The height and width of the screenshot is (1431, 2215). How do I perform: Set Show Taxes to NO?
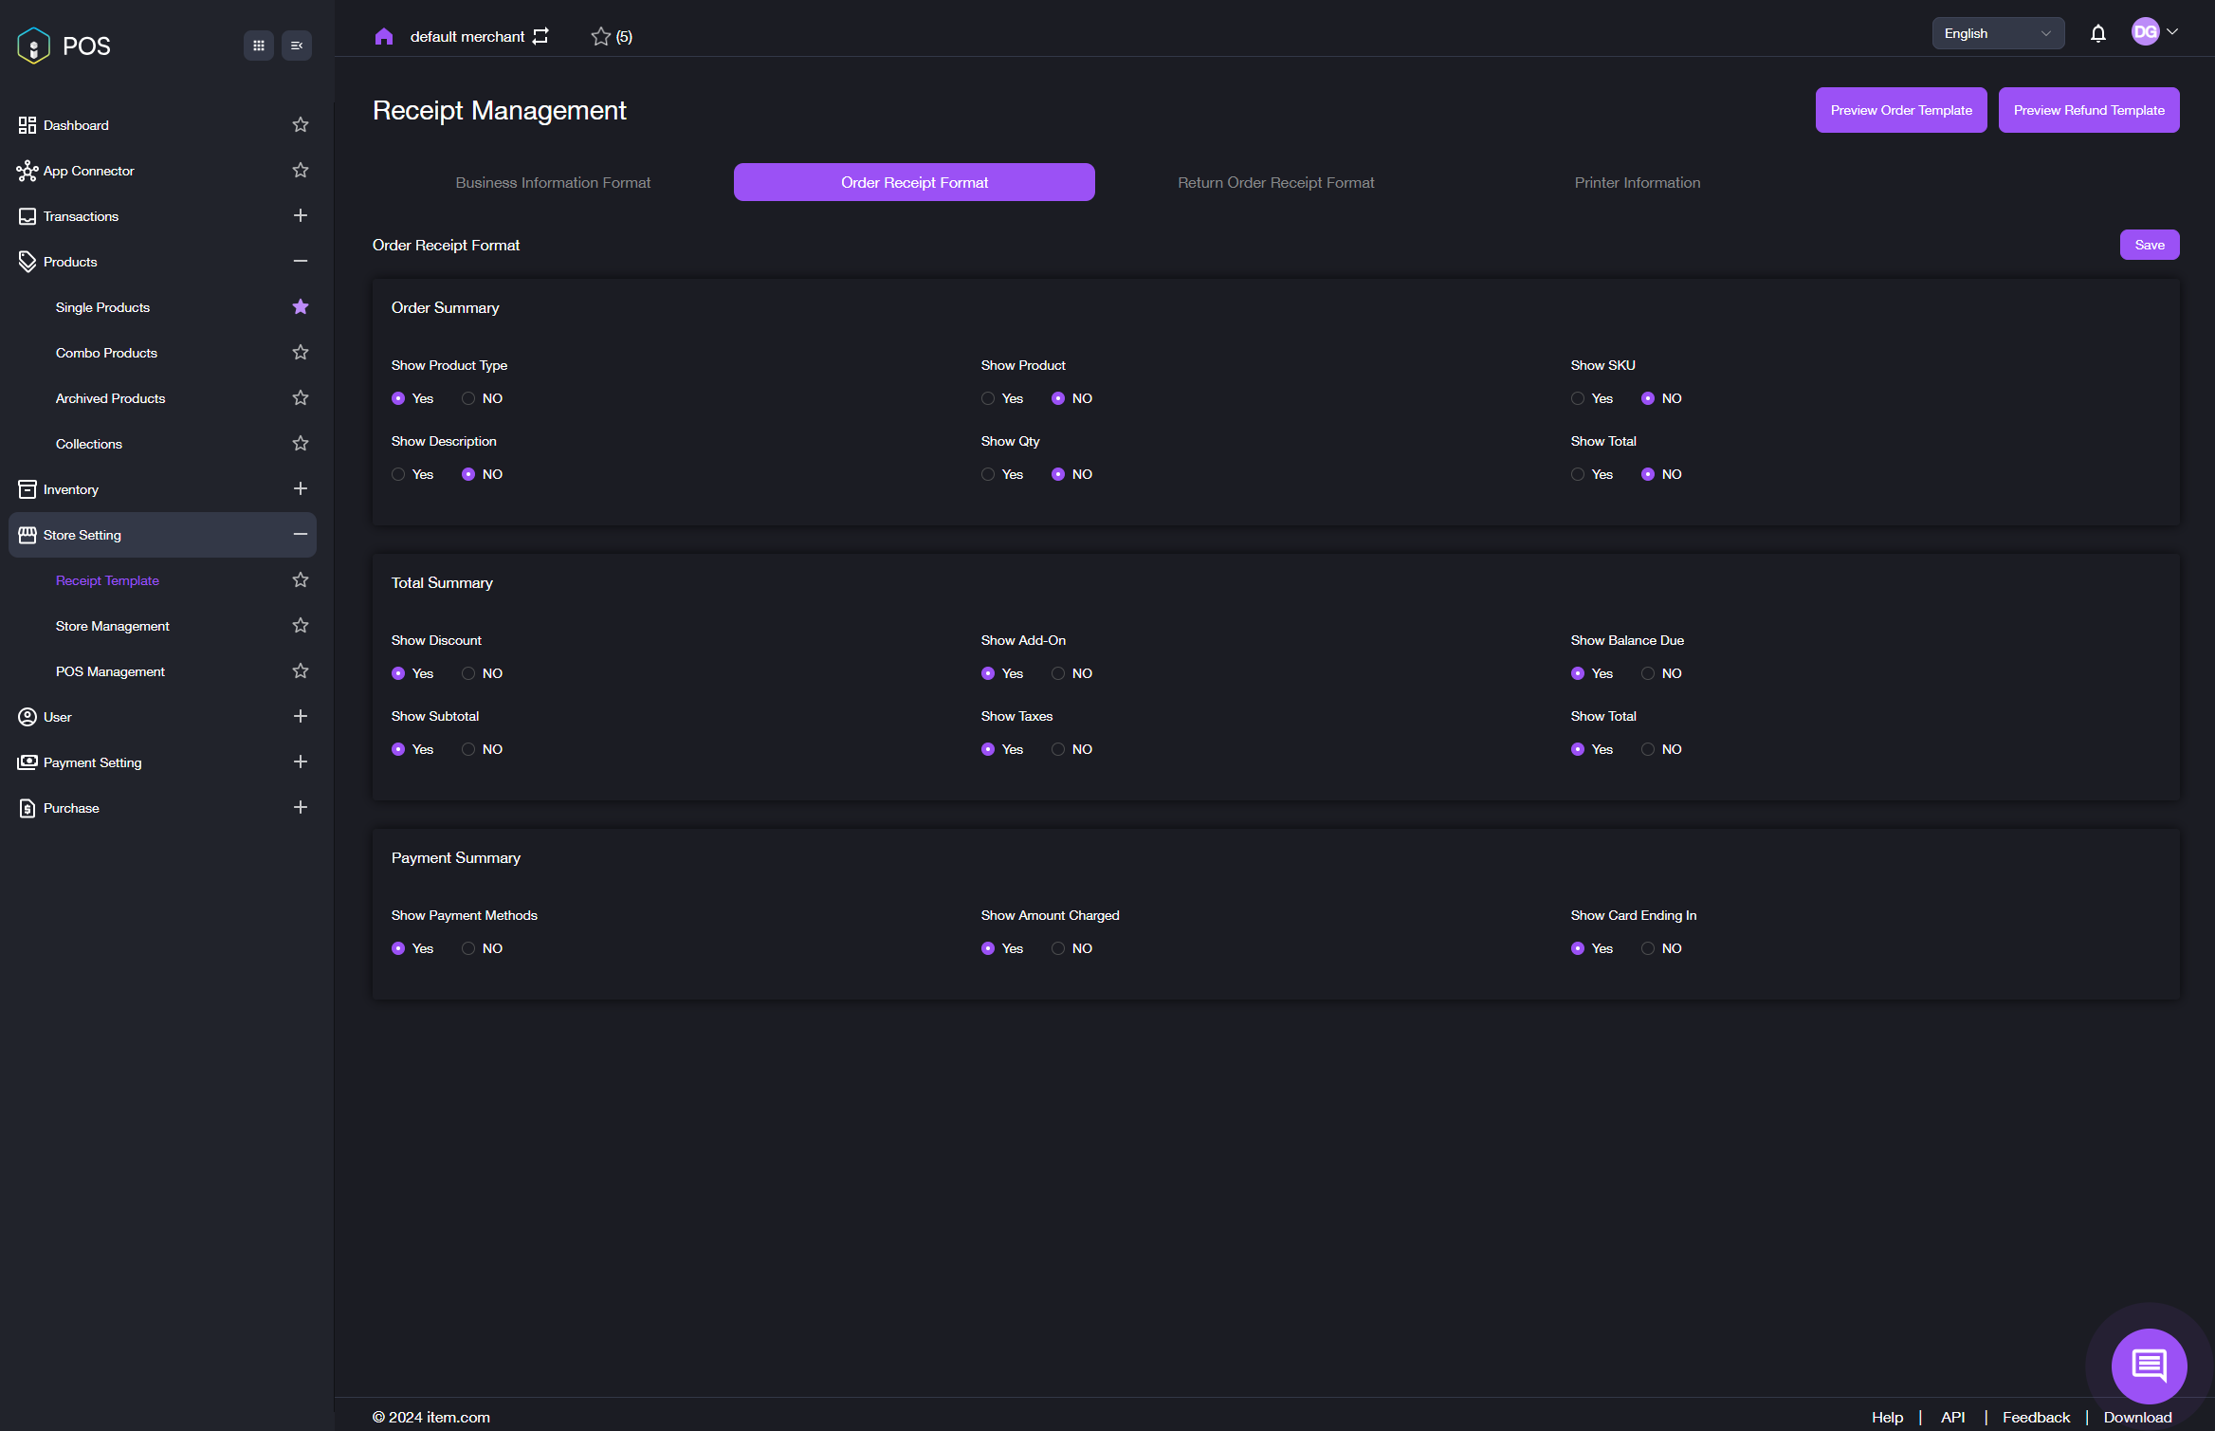click(x=1058, y=749)
